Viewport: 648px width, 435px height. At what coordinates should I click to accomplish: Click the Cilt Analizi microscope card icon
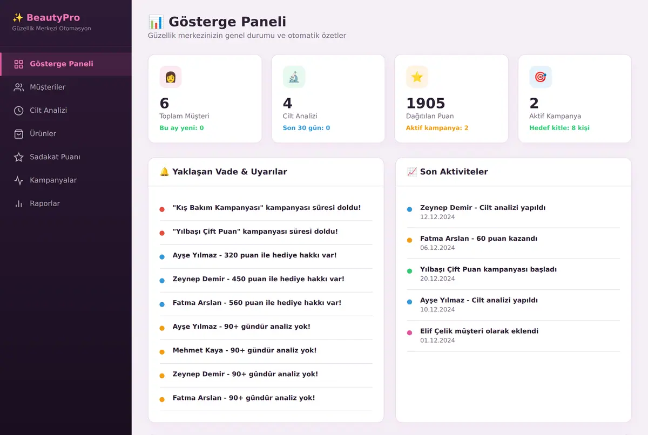pyautogui.click(x=294, y=77)
